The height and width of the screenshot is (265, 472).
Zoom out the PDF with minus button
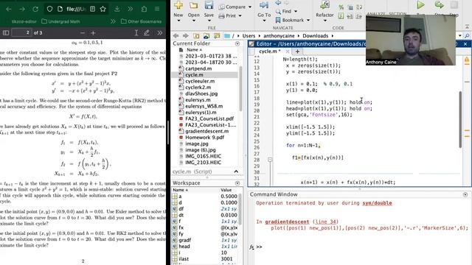tap(83, 32)
